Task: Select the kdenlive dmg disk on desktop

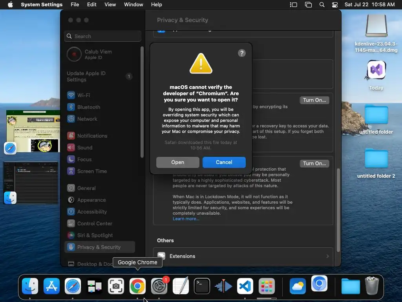Action: coord(376,33)
